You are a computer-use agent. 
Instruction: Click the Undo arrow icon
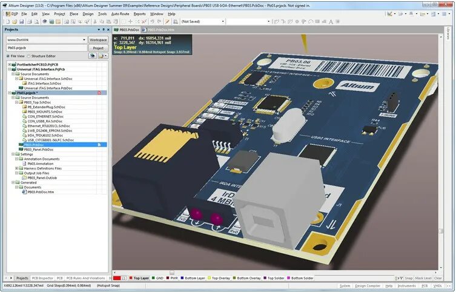click(x=152, y=22)
